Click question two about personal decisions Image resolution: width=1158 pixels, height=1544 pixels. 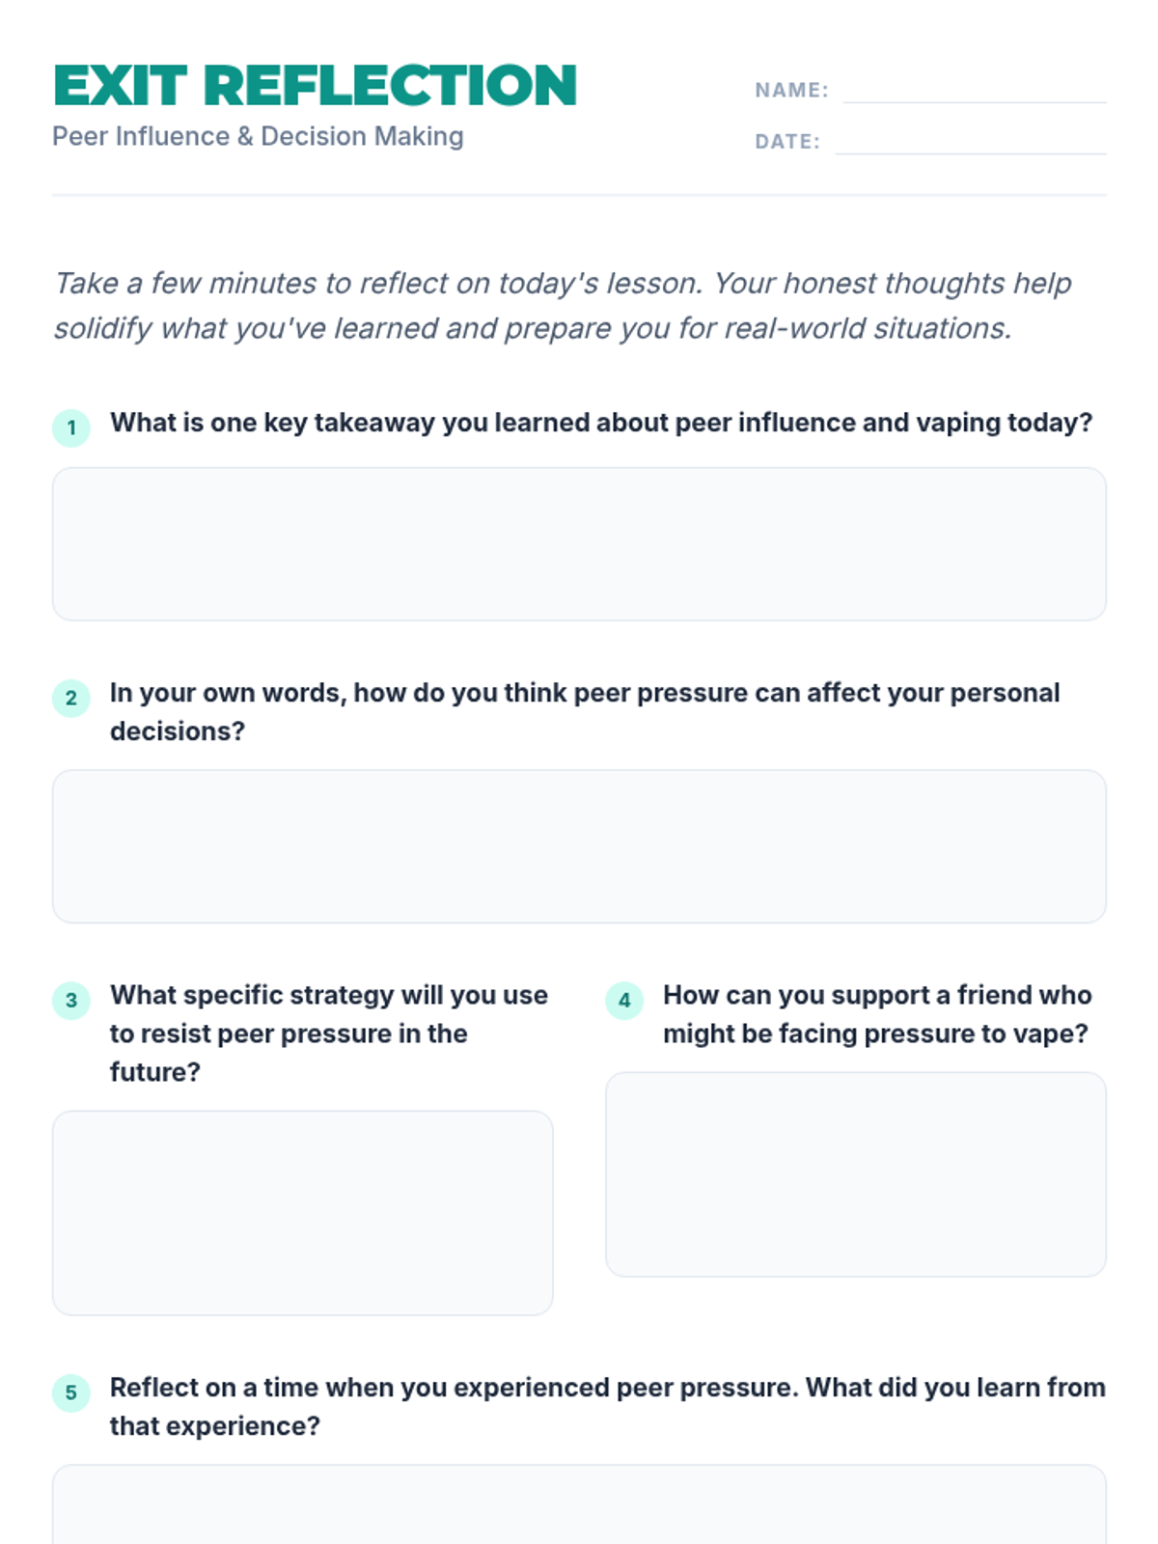click(585, 712)
